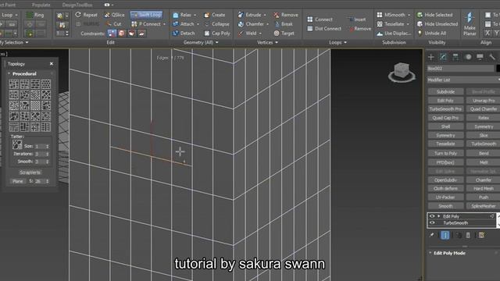This screenshot has height=281, width=500.
Task: Expand the Loops panel dropdown
Action: [345, 42]
